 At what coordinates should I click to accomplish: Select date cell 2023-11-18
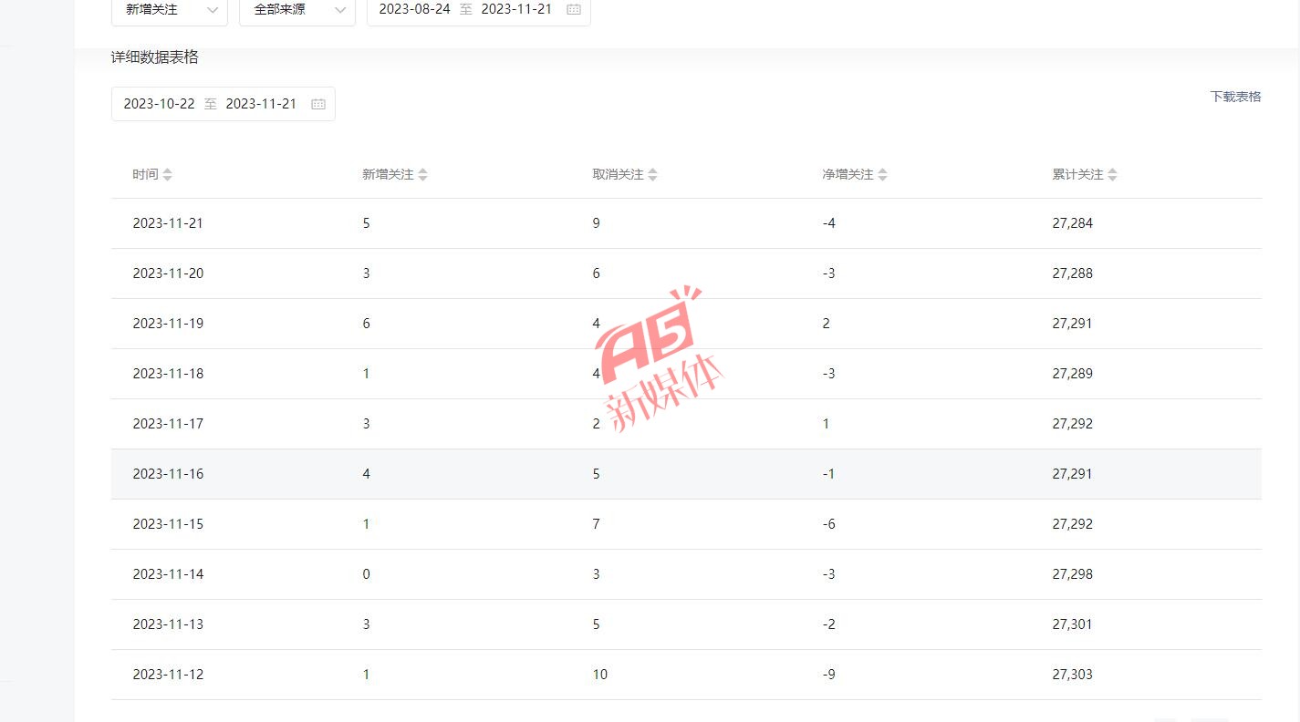(x=168, y=374)
